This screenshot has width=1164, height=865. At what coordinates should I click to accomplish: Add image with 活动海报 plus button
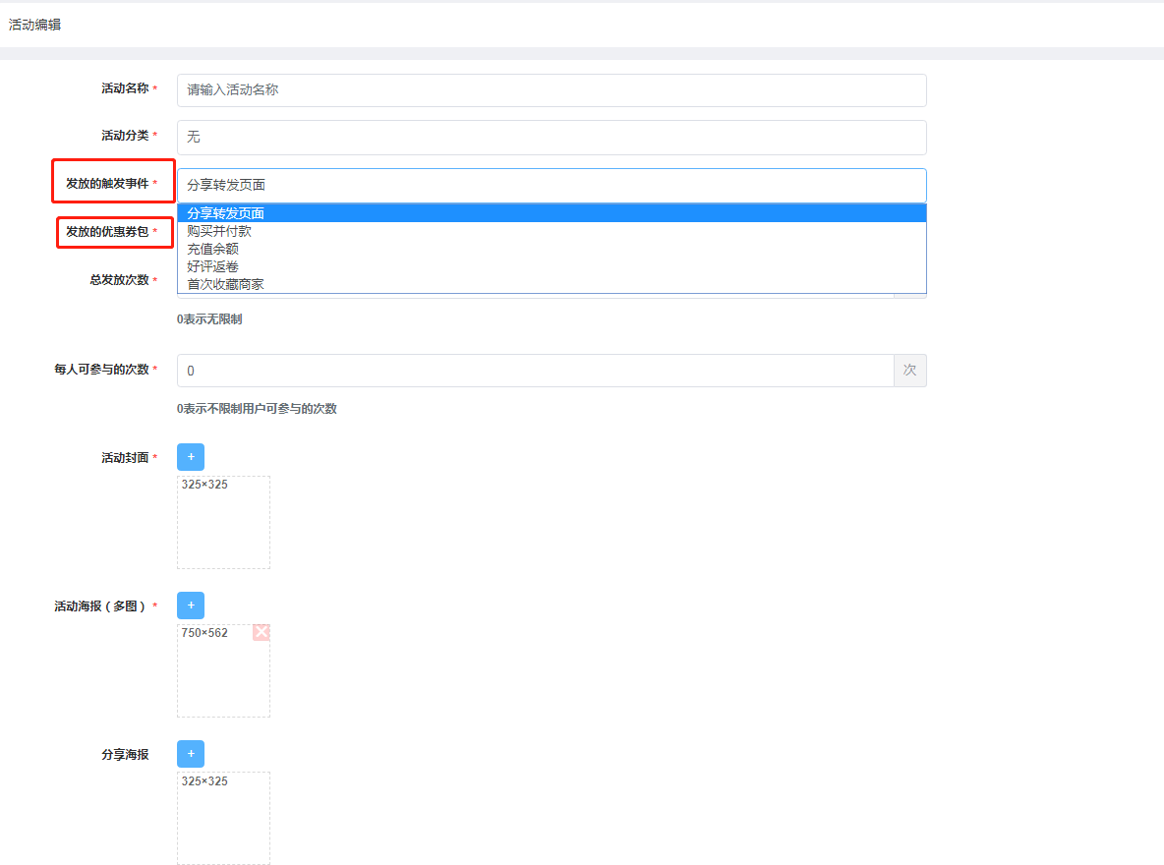[x=191, y=605]
